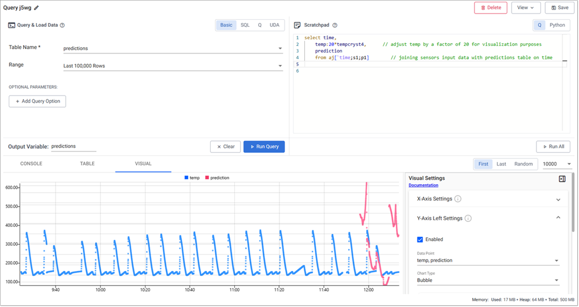Viewport: 579px width, 307px height.
Task: Click the Scratchpad help icon
Action: 335,25
